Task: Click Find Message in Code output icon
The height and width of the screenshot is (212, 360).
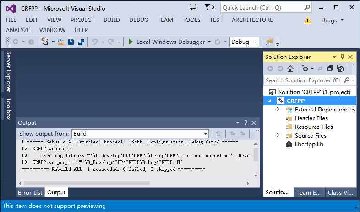Action: pos(219,134)
